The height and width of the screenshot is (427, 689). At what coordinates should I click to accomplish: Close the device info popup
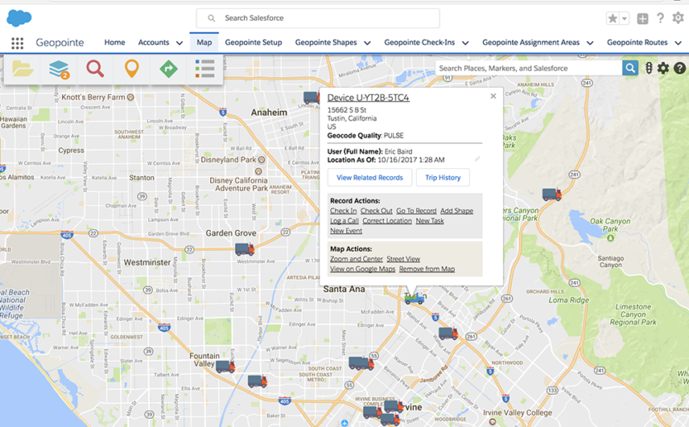[493, 96]
